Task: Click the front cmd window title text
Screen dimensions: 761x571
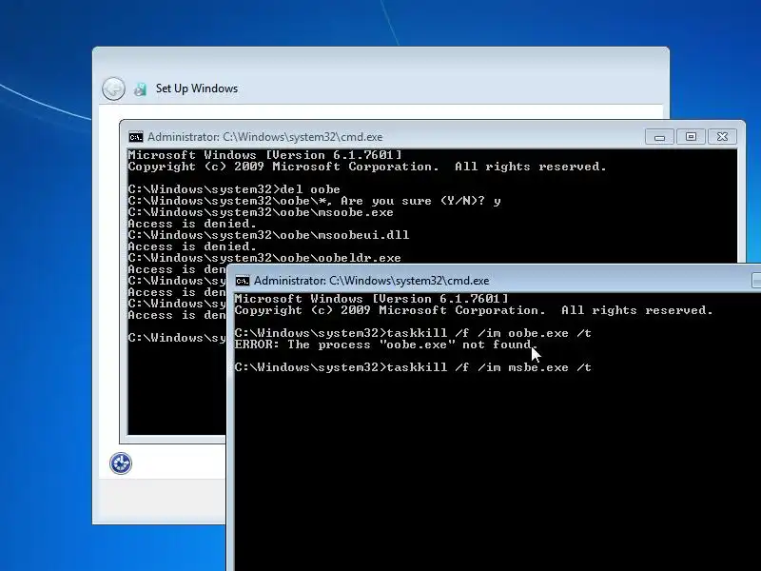Action: pyautogui.click(x=371, y=281)
